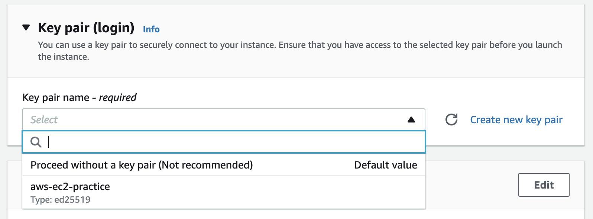The height and width of the screenshot is (219, 593).
Task: Click the Select placeholder text
Action: (x=44, y=120)
